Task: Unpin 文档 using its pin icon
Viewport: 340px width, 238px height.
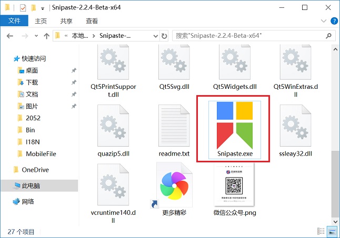Action: click(74, 95)
